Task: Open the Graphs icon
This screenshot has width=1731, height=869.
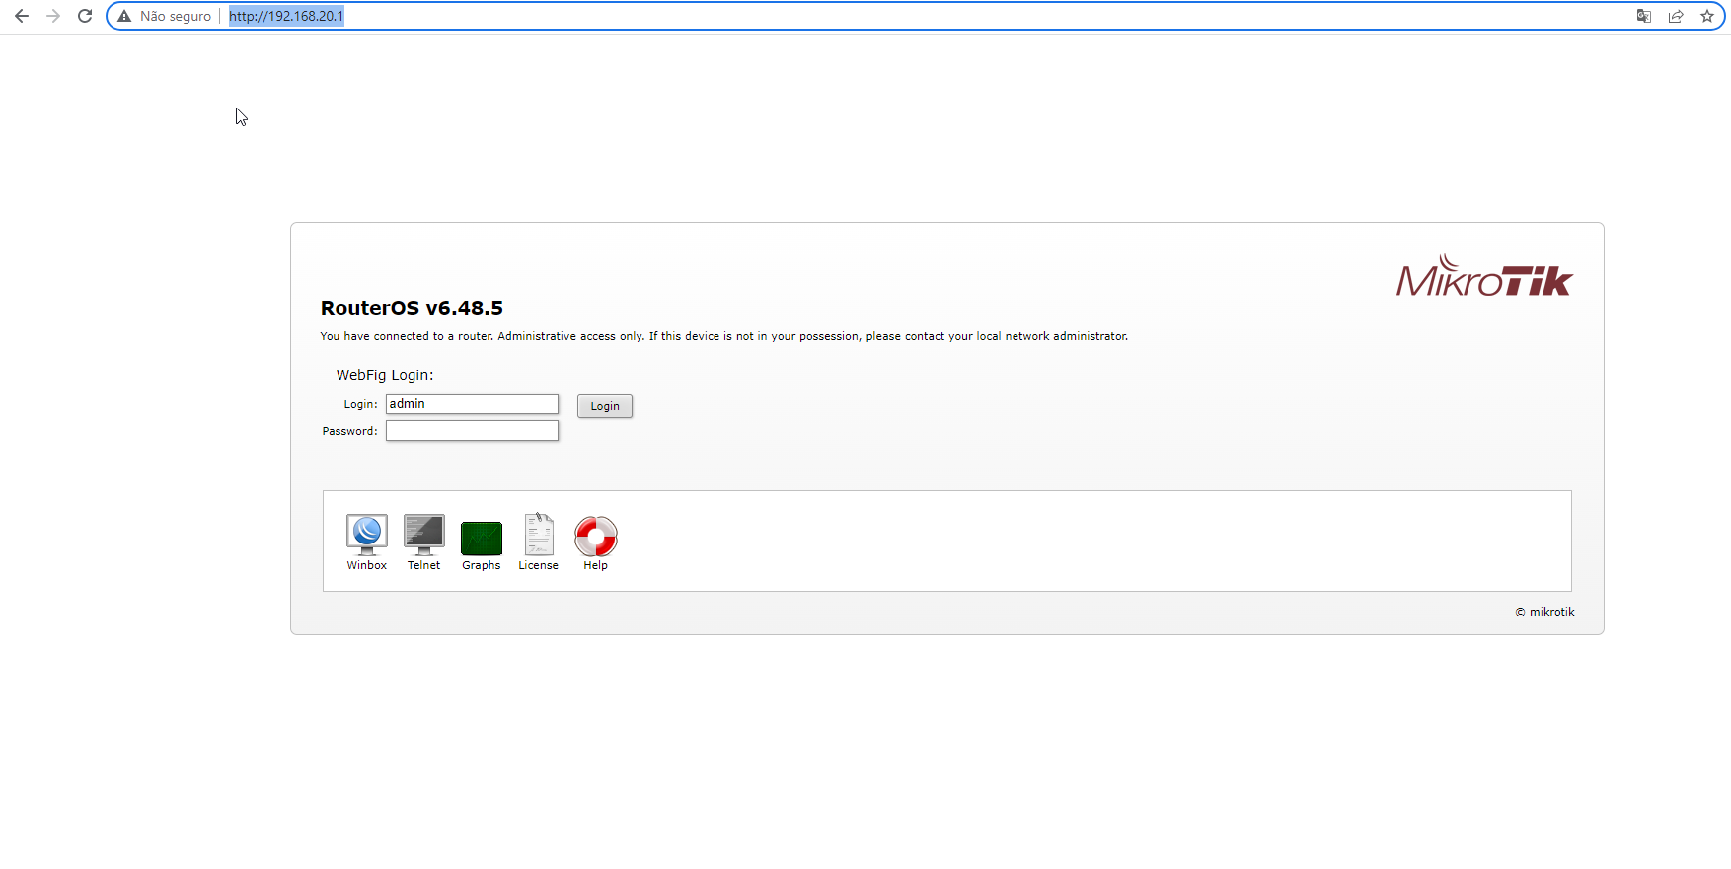Action: coord(482,538)
